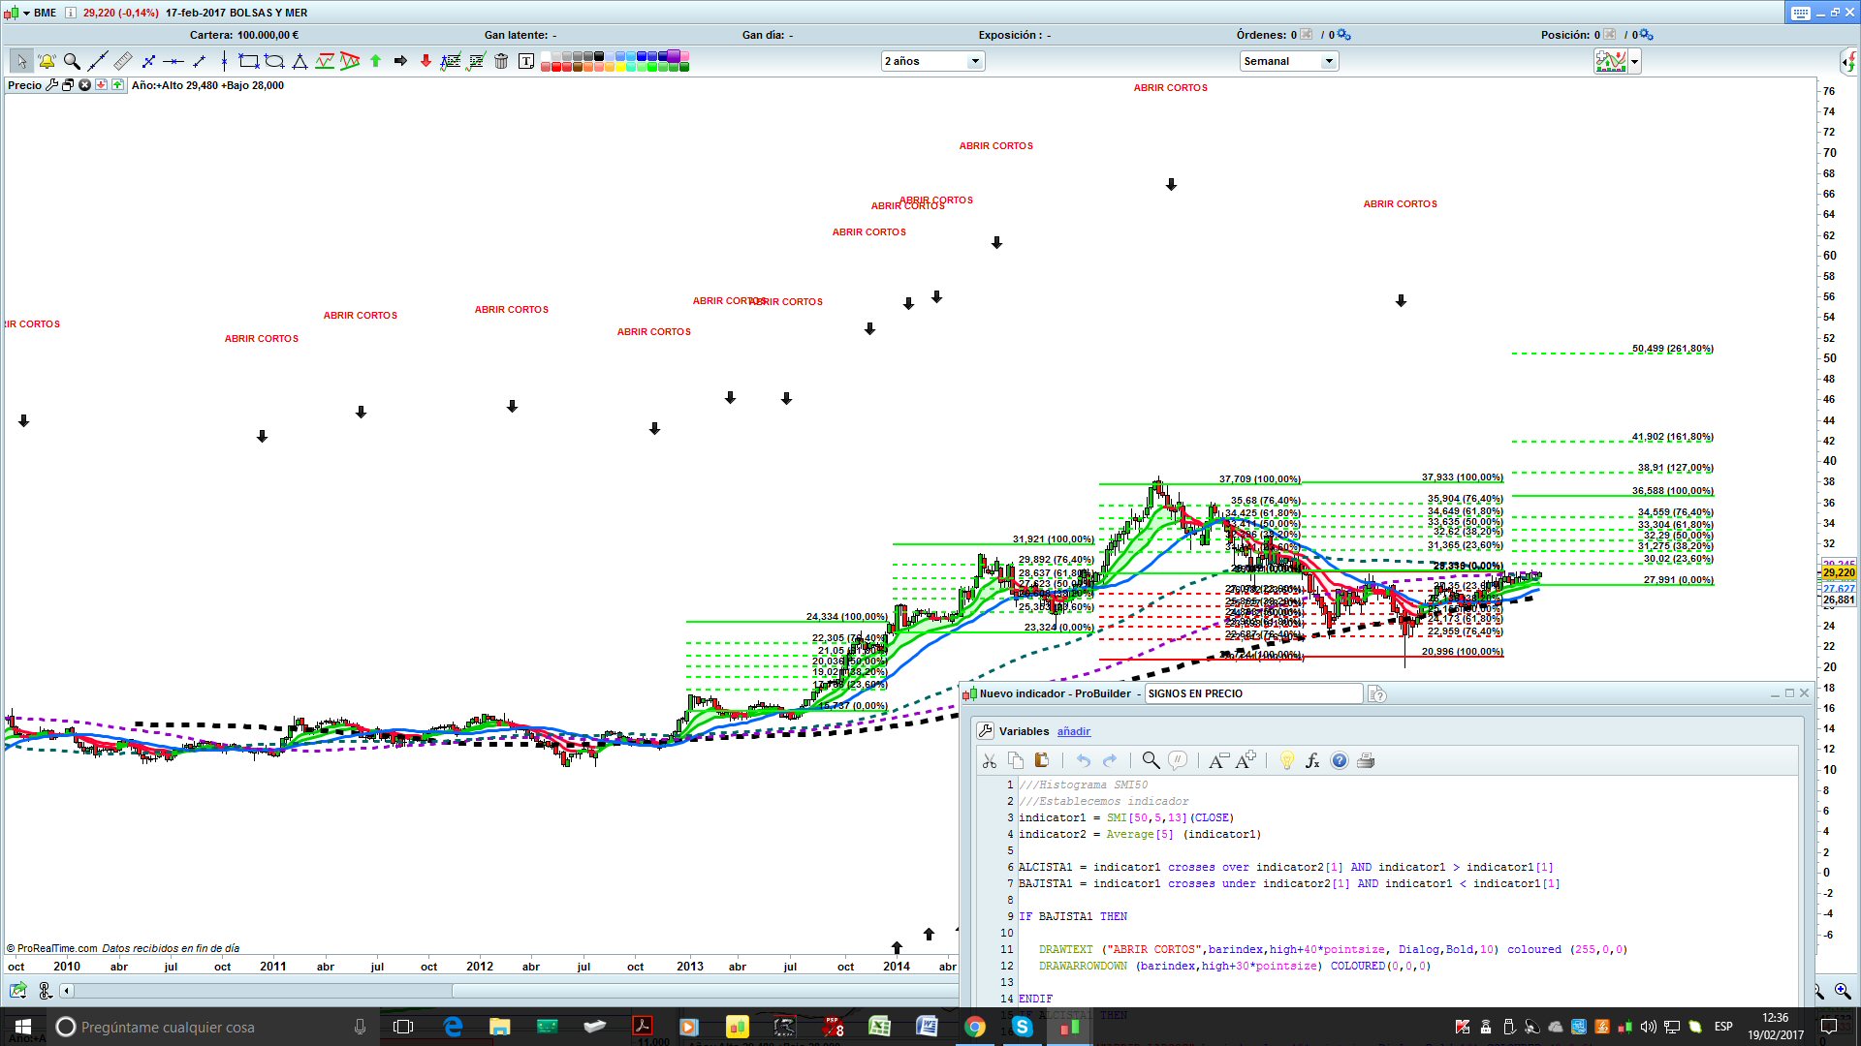Click the 'añadir' variables link
Screen dimensions: 1861x1046
[x=1073, y=731]
